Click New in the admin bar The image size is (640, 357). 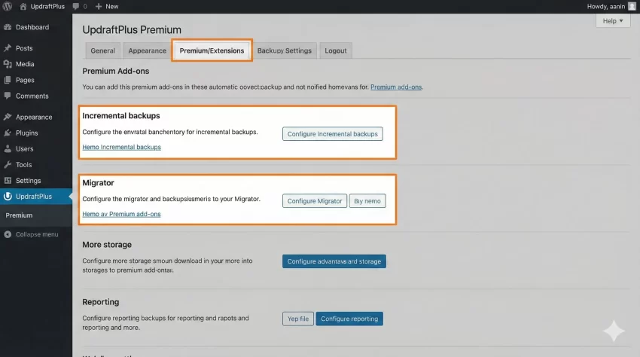pyautogui.click(x=112, y=6)
